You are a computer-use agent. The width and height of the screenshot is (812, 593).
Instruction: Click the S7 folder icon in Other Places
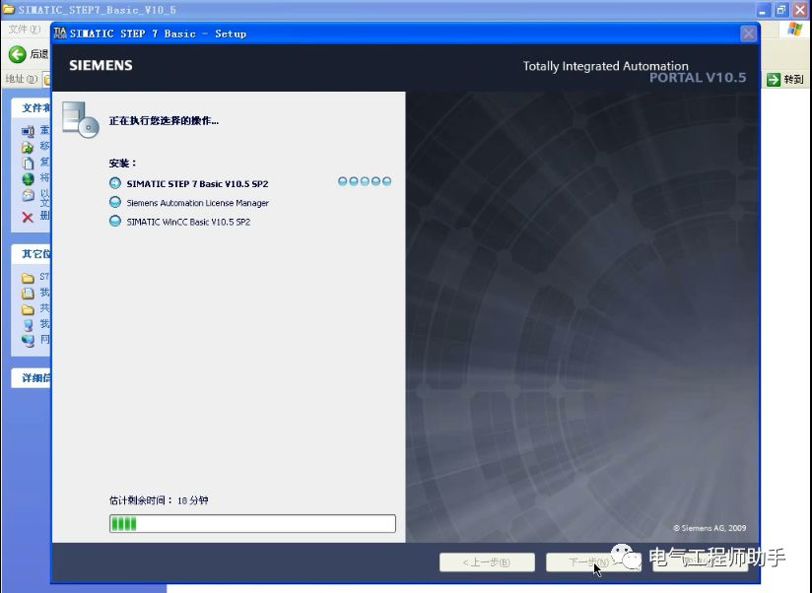(28, 278)
